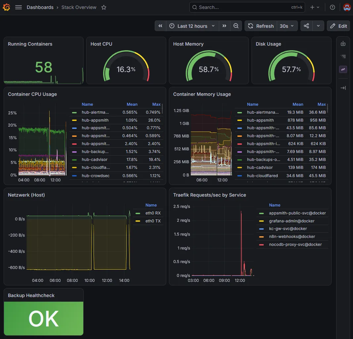Viewport: 353px width, 339px height.
Task: Open the Last 12 hours time picker
Action: pos(192,26)
